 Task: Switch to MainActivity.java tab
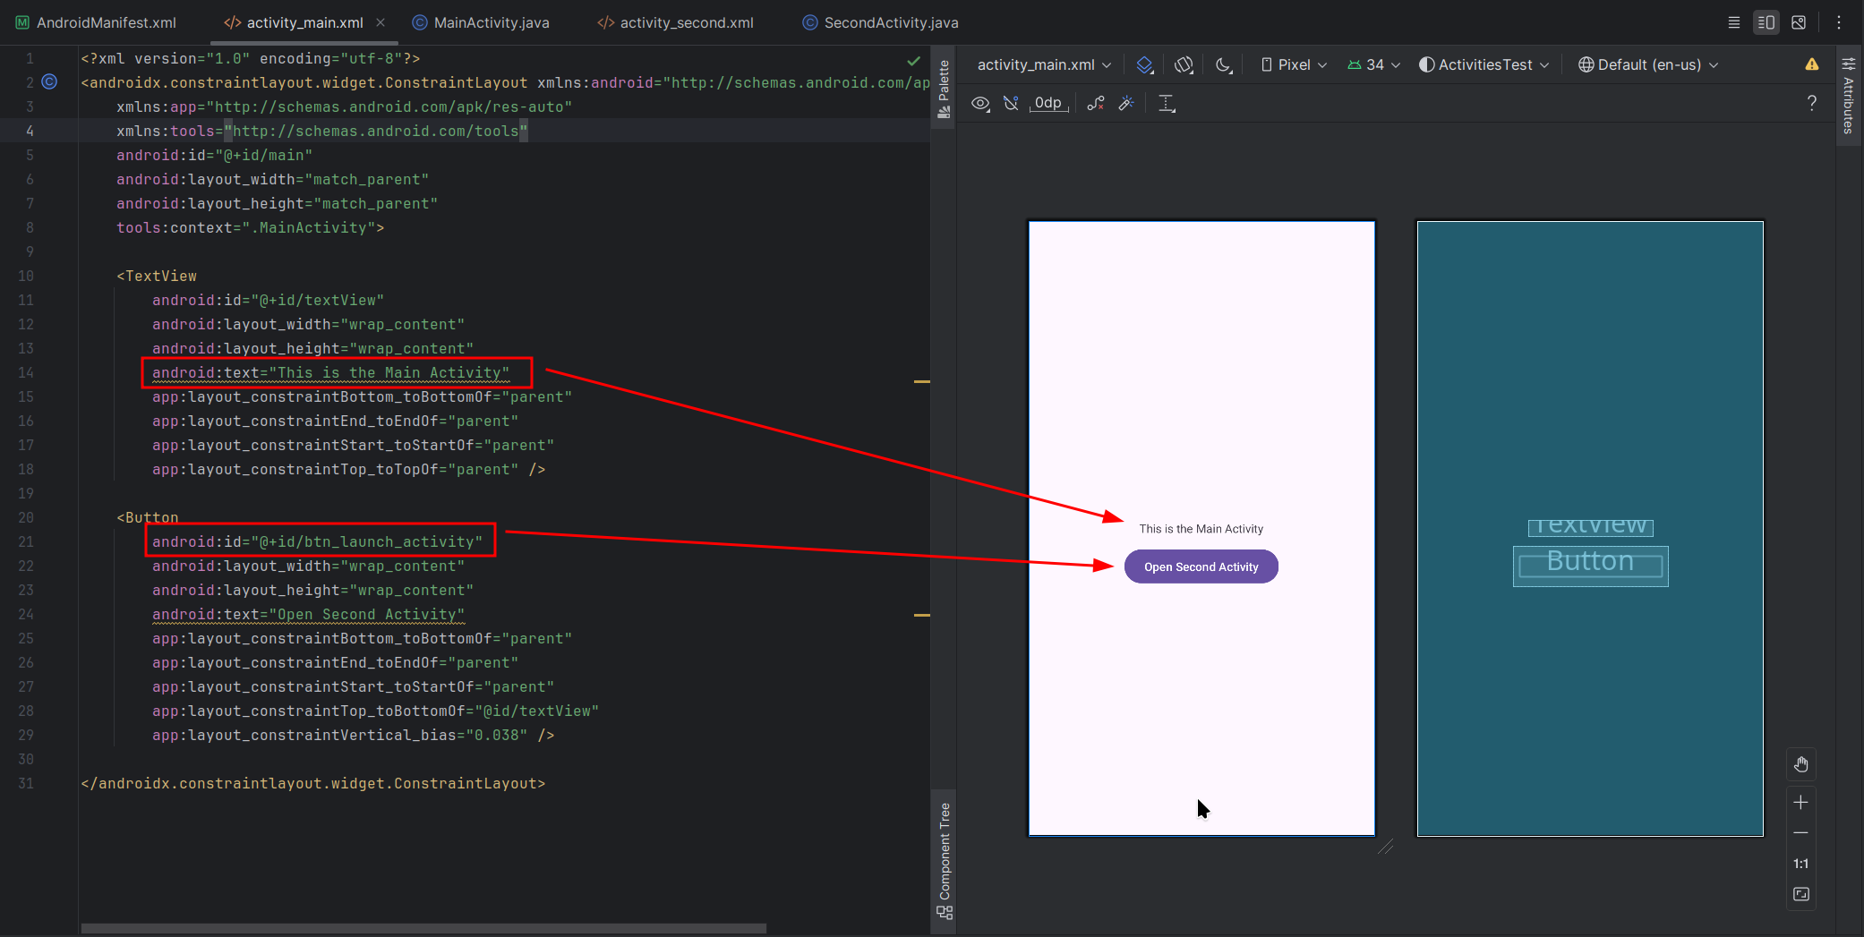click(x=481, y=22)
